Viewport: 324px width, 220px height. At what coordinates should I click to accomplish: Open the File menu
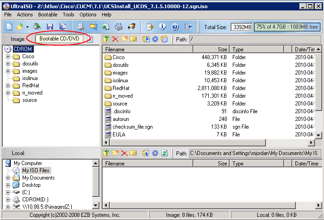[x=8, y=15]
